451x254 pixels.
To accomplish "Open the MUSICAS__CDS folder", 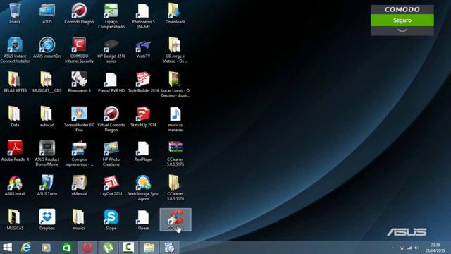I will click(47, 82).
